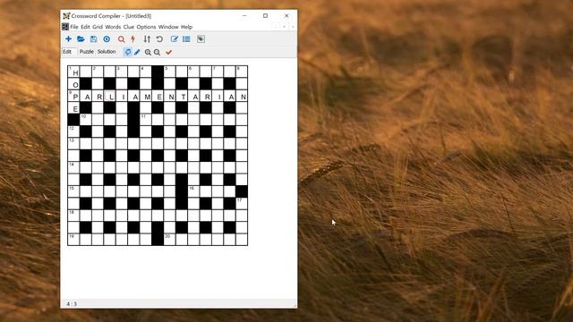Select the grid cell numbered 8
The width and height of the screenshot is (573, 322).
(242, 72)
